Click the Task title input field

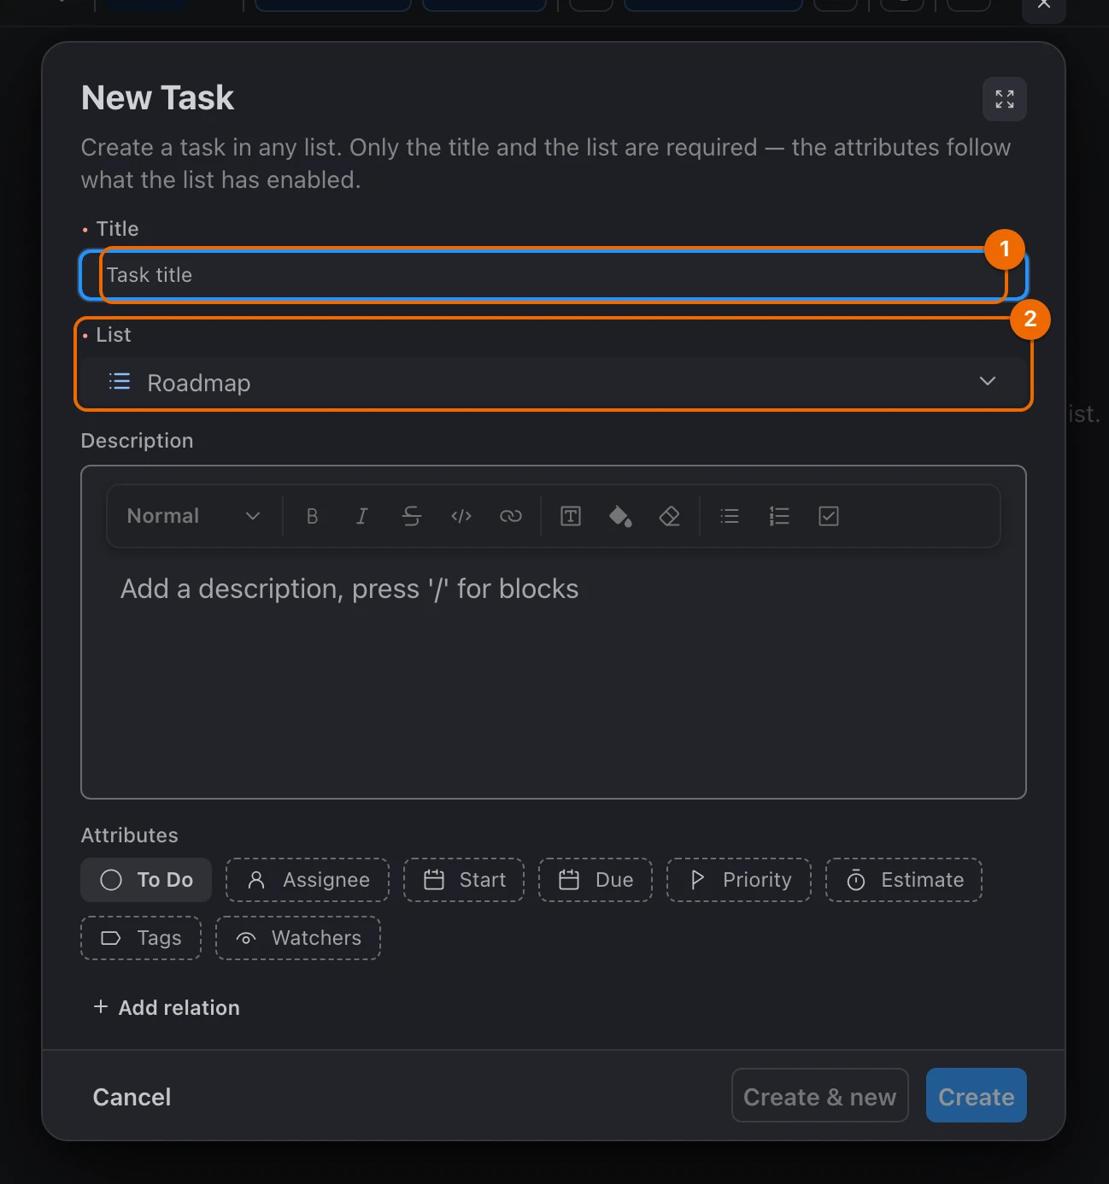click(554, 275)
